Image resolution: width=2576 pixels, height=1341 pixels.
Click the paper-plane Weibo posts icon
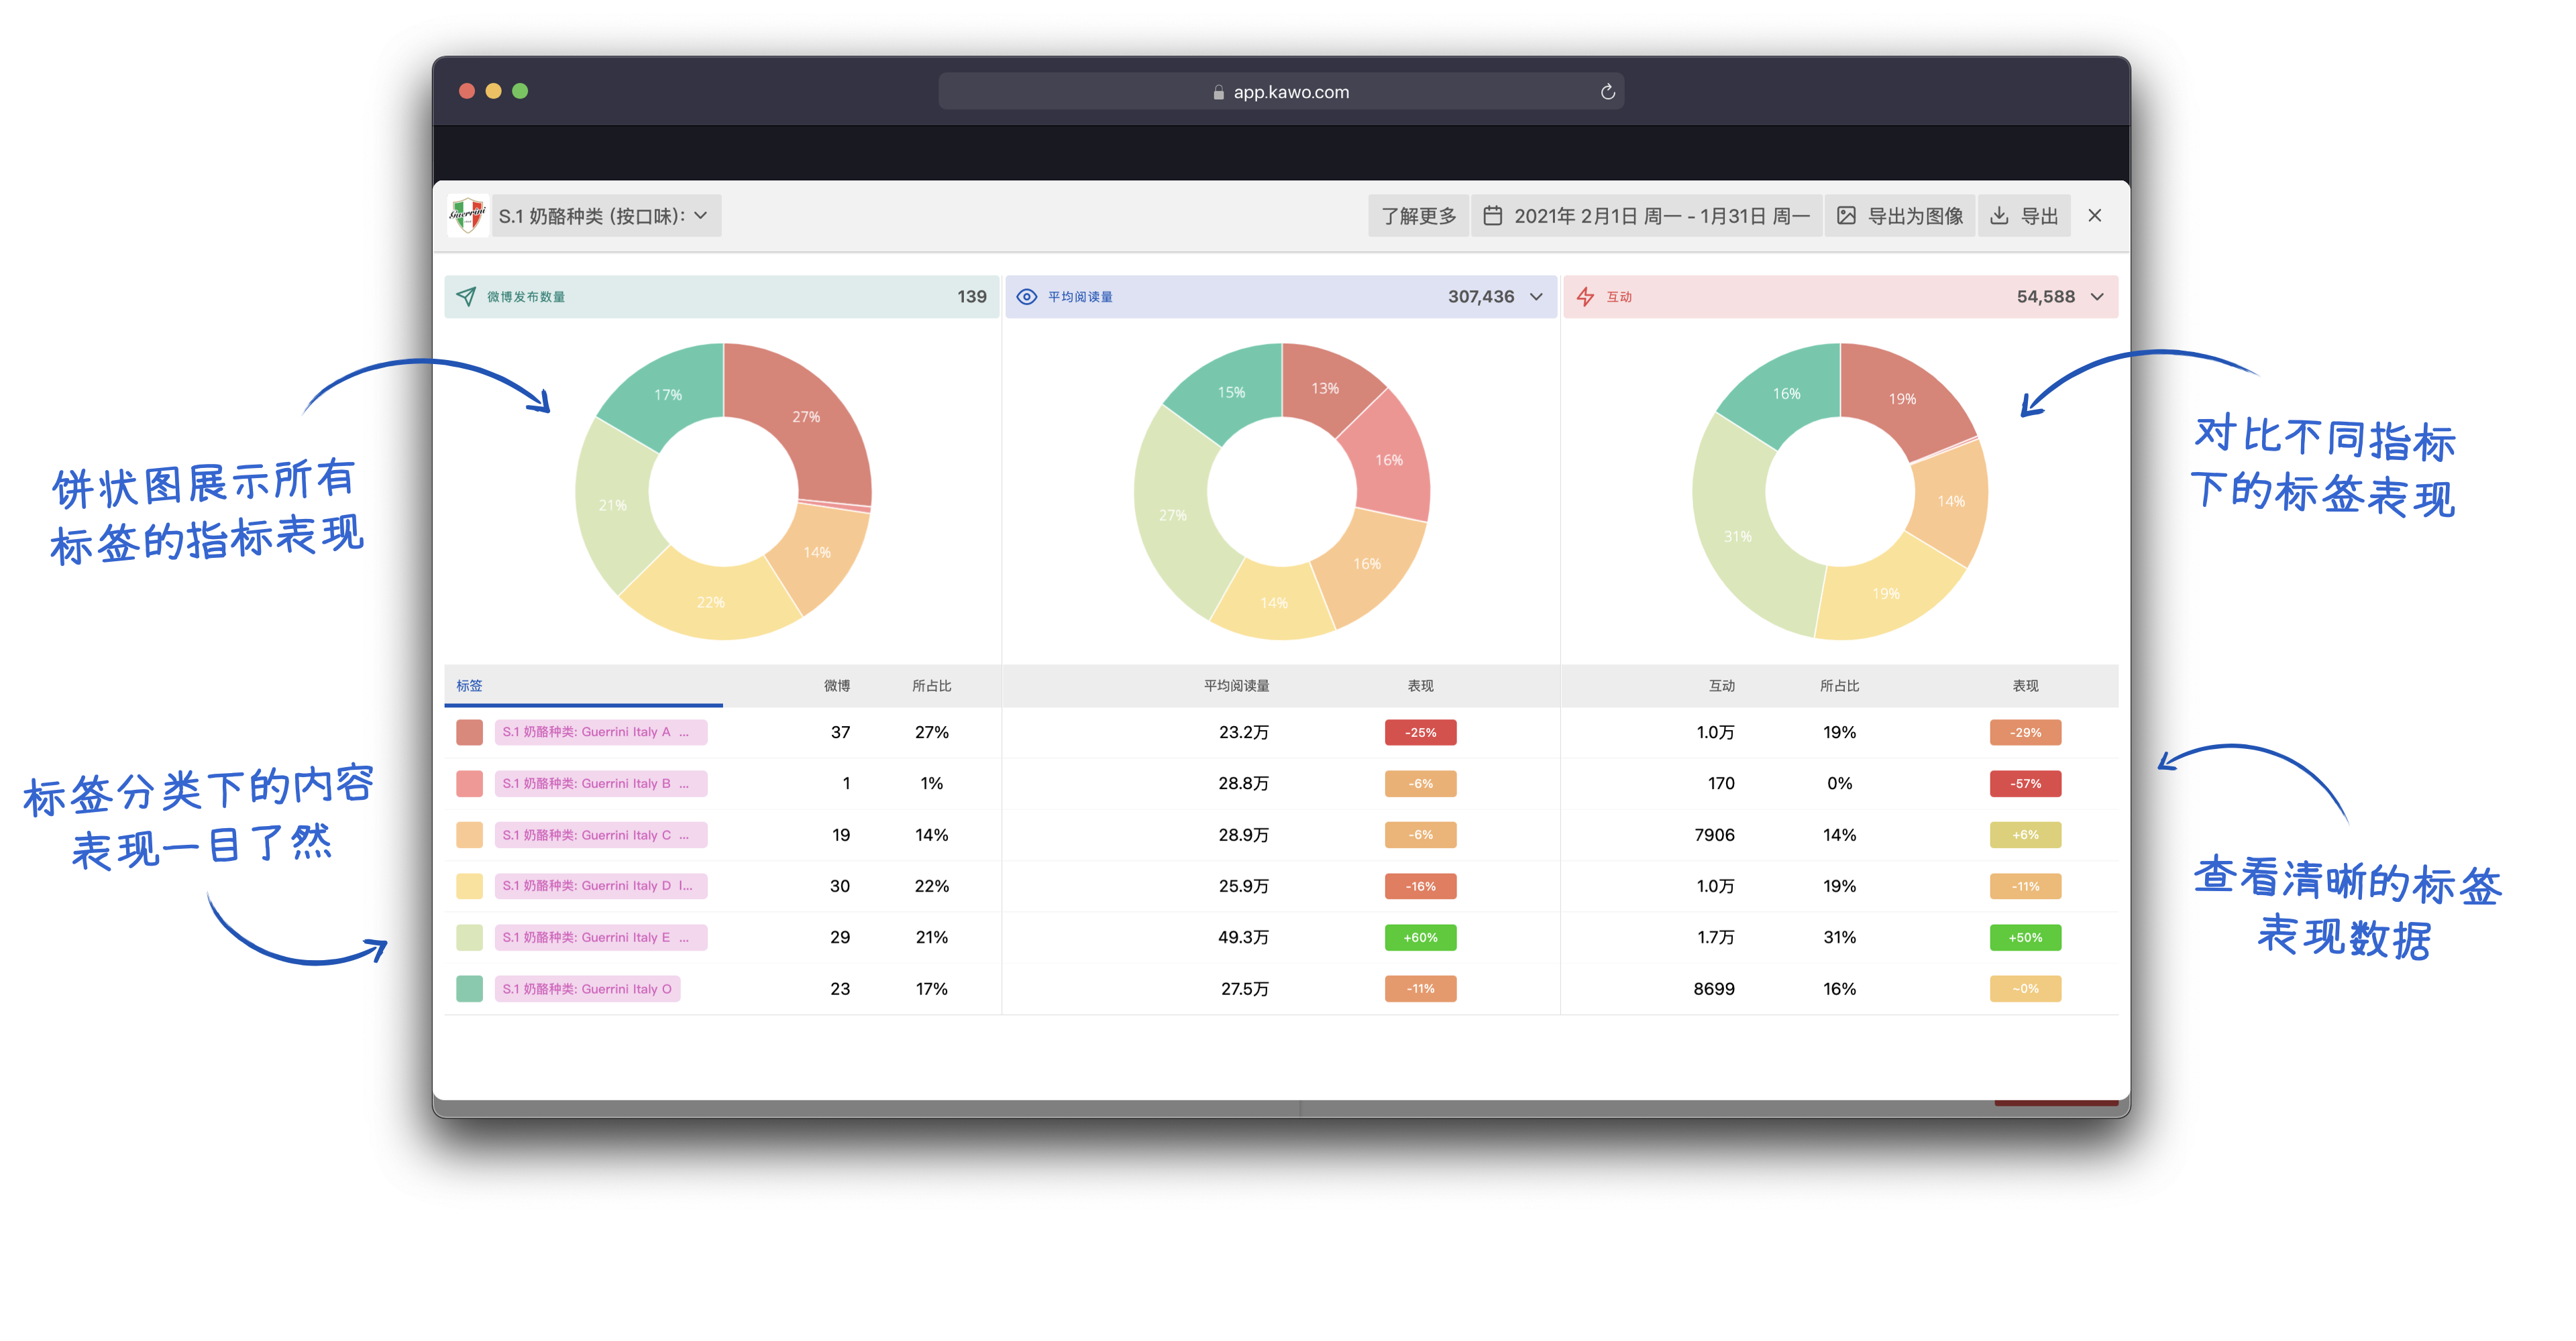click(x=466, y=297)
